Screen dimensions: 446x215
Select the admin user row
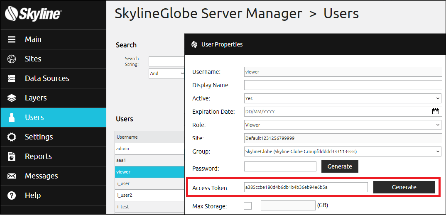pyautogui.click(x=149, y=149)
